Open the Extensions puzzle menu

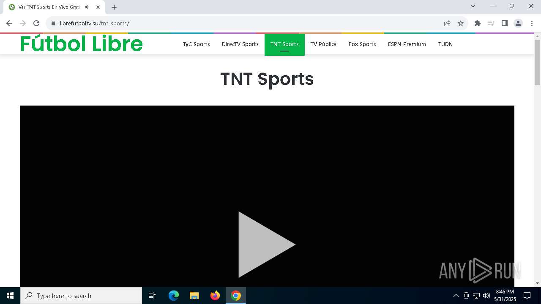click(478, 23)
